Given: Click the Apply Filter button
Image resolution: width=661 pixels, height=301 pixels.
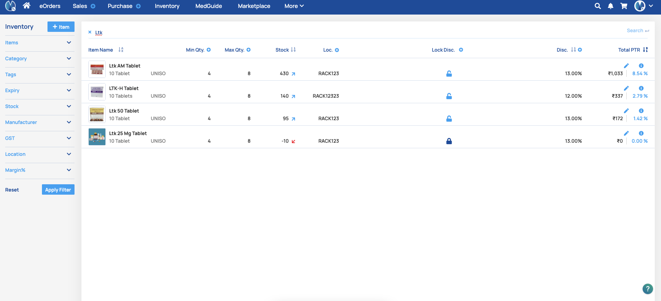Looking at the screenshot, I should coord(58,190).
